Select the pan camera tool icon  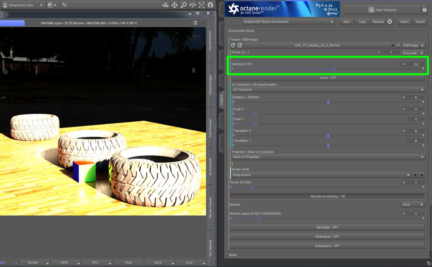pyautogui.click(x=174, y=5)
